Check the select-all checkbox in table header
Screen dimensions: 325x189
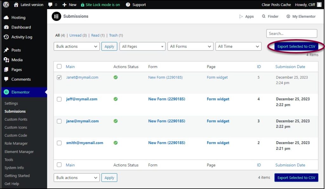59,67
